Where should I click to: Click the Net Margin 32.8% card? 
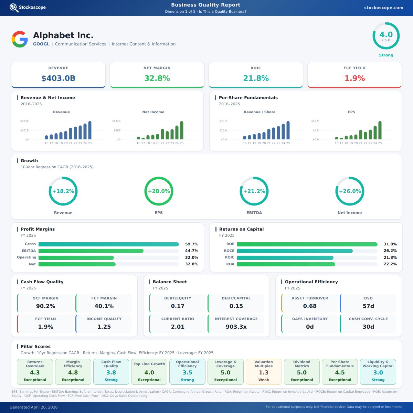click(x=157, y=75)
